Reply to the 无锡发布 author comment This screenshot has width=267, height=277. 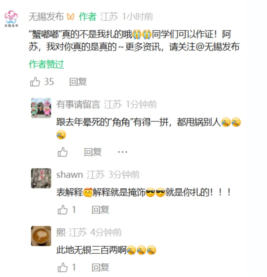(x=78, y=82)
